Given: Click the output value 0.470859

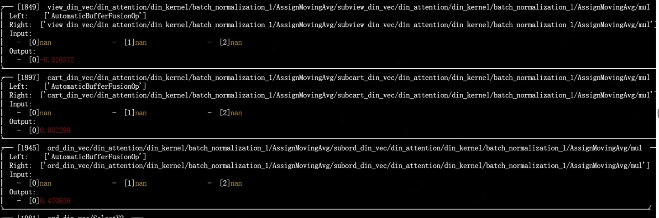Looking at the screenshot, I should coord(55,201).
